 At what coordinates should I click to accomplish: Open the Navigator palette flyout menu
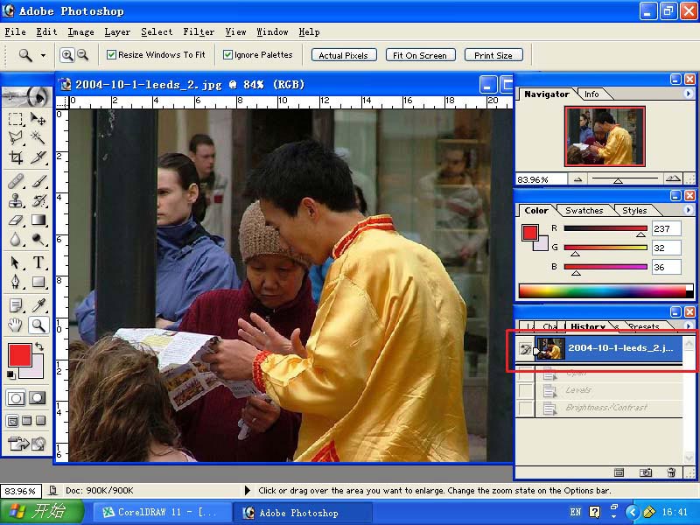689,94
